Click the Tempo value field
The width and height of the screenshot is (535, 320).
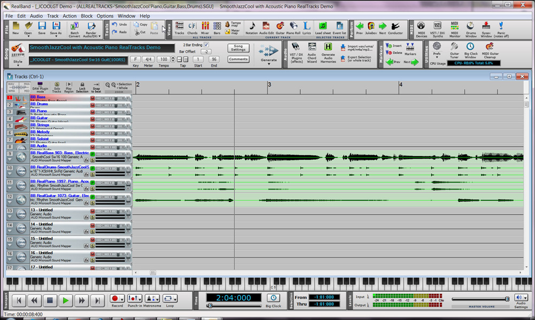(x=163, y=59)
